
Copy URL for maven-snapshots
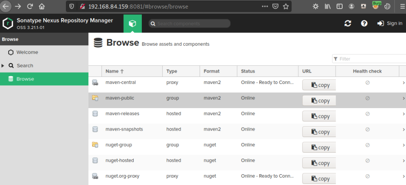click(319, 131)
